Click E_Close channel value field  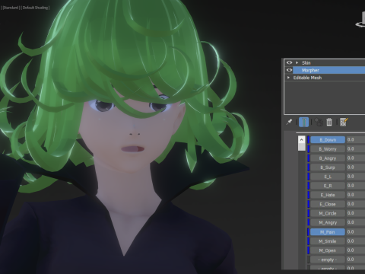click(356, 204)
